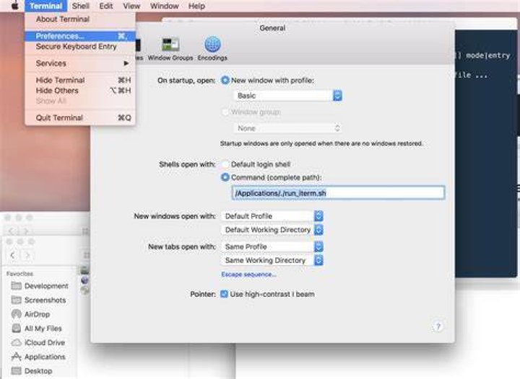Image resolution: width=520 pixels, height=379 pixels.
Task: Click the help question mark button
Action: (x=438, y=326)
